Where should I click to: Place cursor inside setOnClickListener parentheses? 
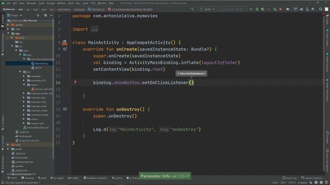[191, 83]
